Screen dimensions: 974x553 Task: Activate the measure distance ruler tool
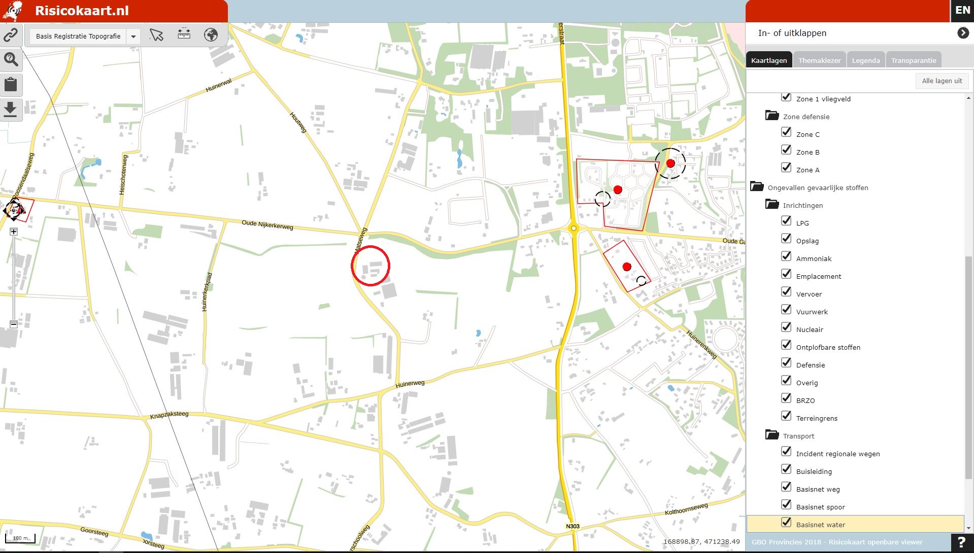point(184,34)
